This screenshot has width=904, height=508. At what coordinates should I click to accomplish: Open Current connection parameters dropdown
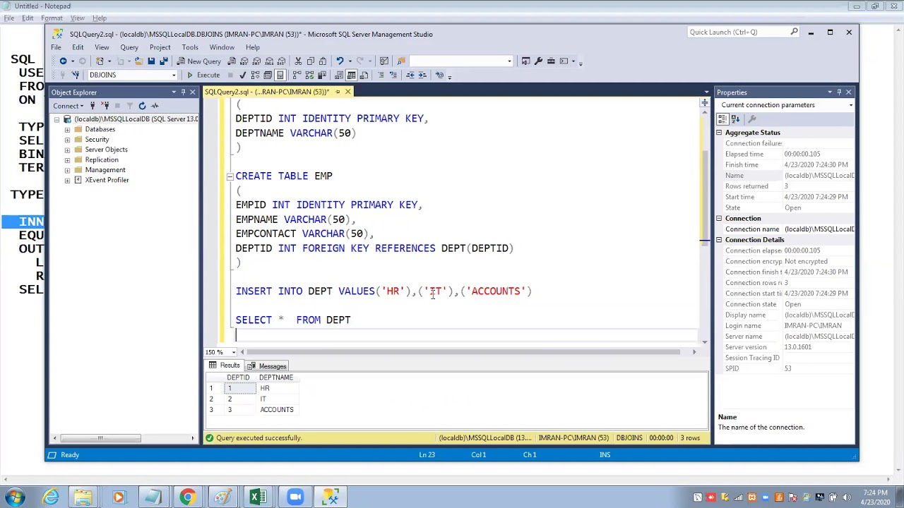coord(850,105)
